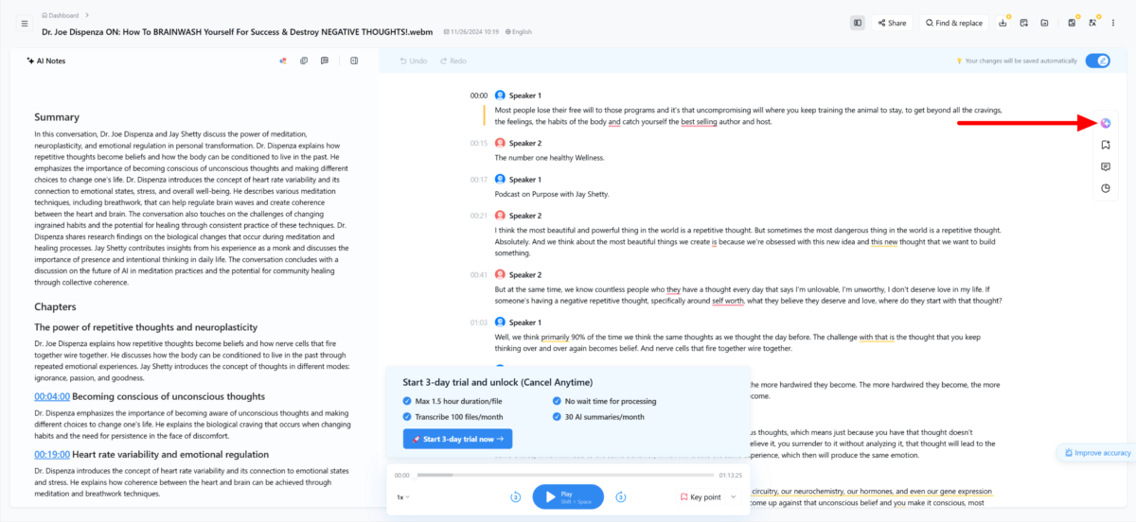
Task: Jump to timestamp 00:00
Action: coord(479,96)
